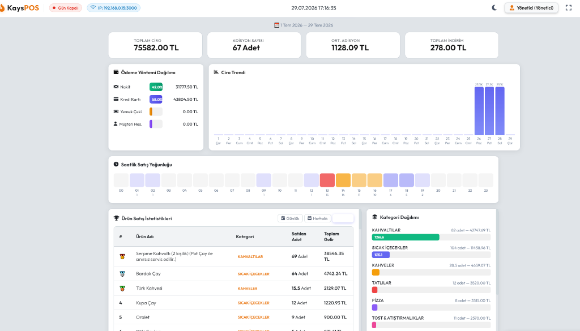The height and width of the screenshot is (331, 580).
Task: Click the purple Müşteri Hes. bar
Action: [x=151, y=124]
